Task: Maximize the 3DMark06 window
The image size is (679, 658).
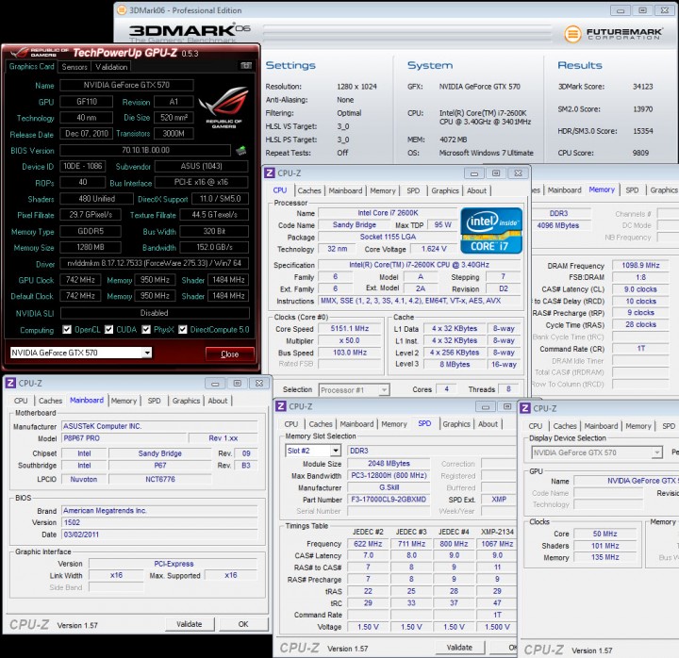Action: coord(642,10)
